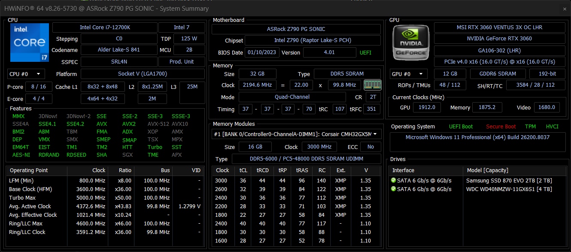This screenshot has height=252, width=571.
Task: Click the tCL column header in memory table
Action: (x=243, y=170)
